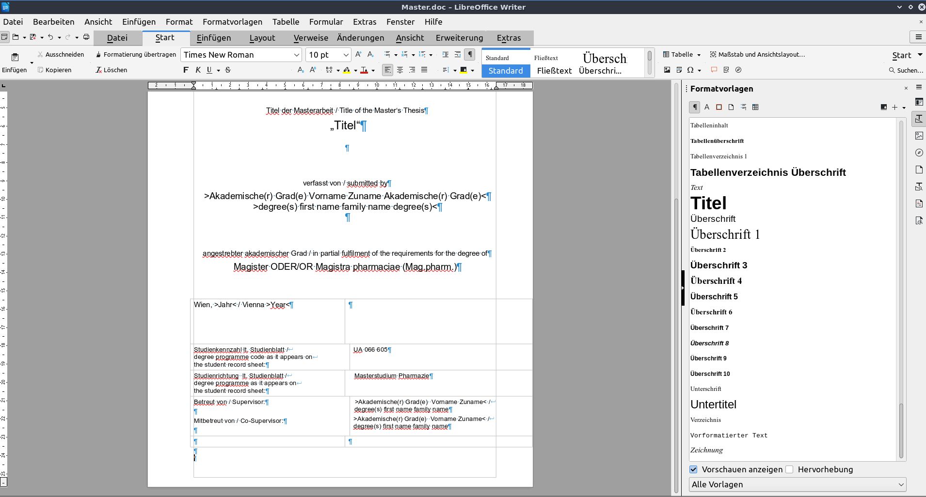The width and height of the screenshot is (926, 497).
Task: Click the Löschen formatting button
Action: (112, 70)
